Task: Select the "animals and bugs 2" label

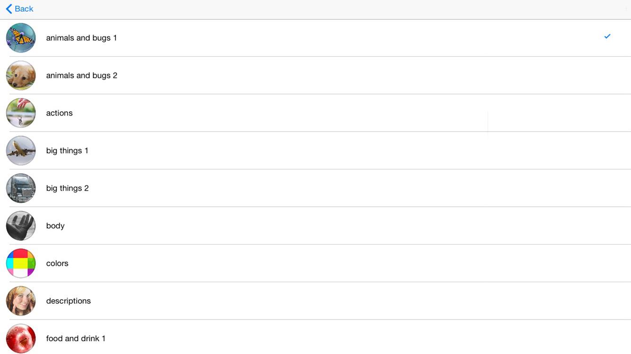Action: point(81,76)
